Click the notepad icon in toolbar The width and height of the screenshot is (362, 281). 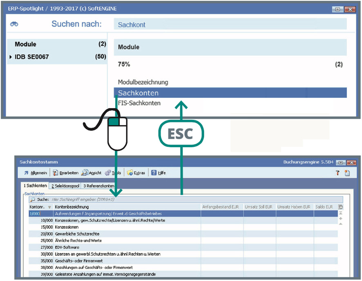pos(347,173)
